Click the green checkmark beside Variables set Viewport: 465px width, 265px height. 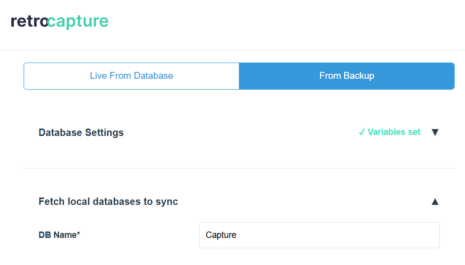point(362,132)
